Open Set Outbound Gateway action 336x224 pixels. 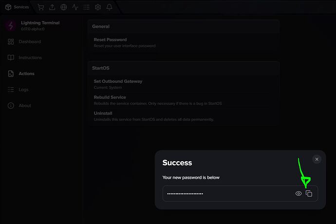pyautogui.click(x=184, y=84)
